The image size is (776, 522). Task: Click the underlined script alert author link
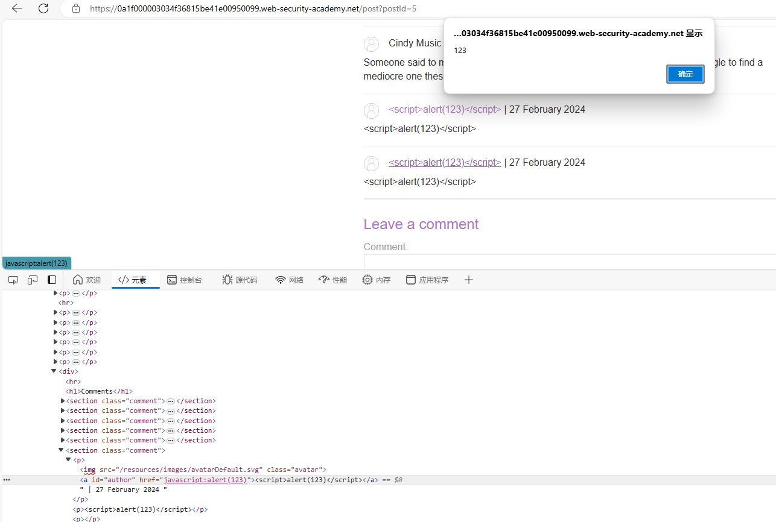point(444,162)
